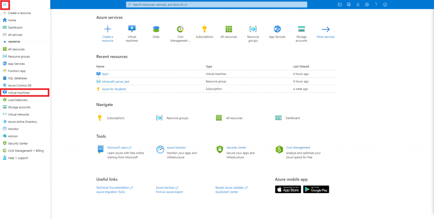Image resolution: width=434 pixels, height=219 pixels.
Task: Click the Virtual machines icon in Azure services
Action: [x=132, y=29]
